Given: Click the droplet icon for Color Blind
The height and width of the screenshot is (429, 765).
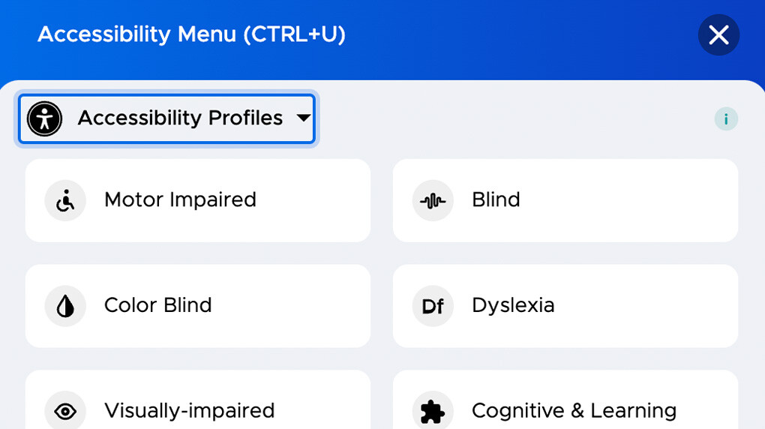Looking at the screenshot, I should [65, 306].
